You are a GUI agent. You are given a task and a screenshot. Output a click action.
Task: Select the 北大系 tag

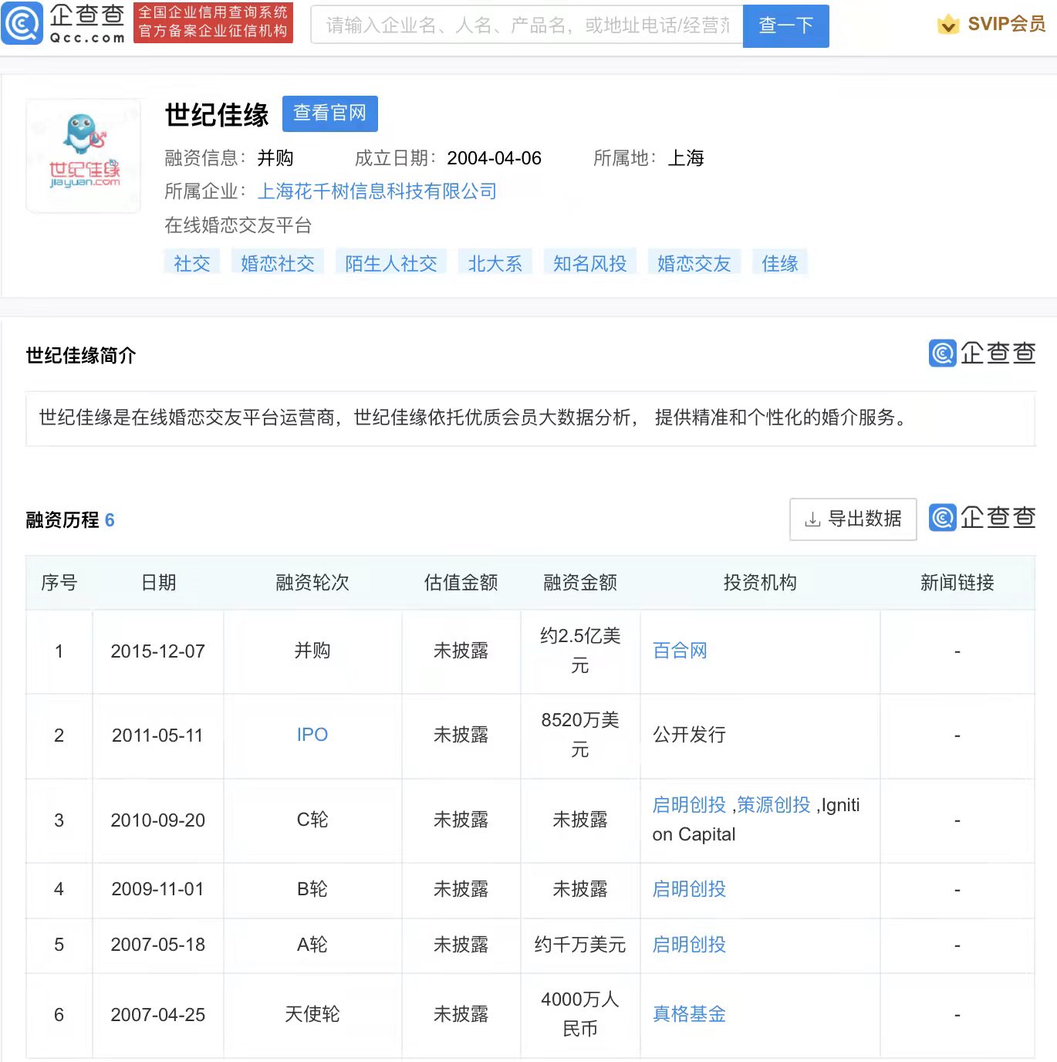pos(495,263)
